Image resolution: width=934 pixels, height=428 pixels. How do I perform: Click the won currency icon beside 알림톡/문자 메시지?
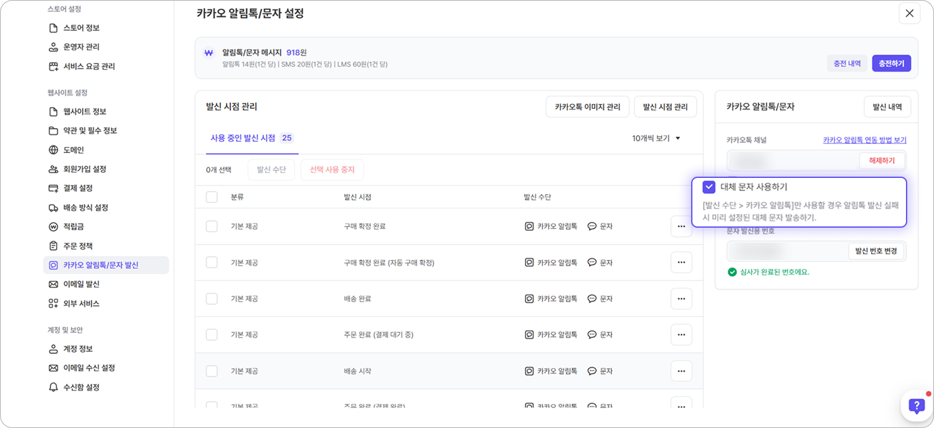click(209, 53)
